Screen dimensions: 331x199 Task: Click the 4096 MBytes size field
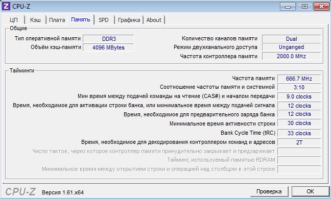[x=108, y=47]
